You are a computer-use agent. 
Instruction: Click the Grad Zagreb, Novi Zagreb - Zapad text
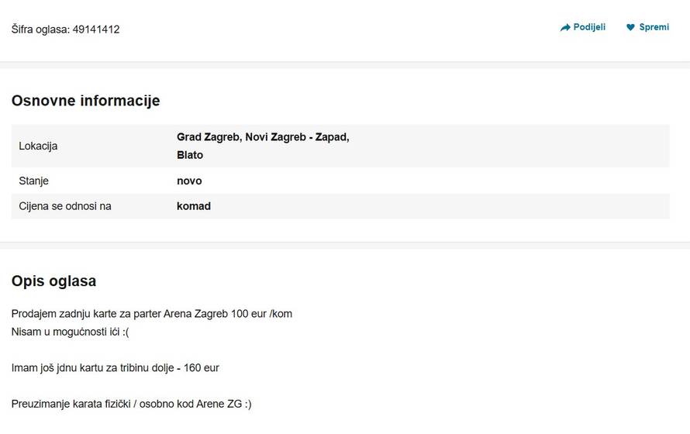coord(263,137)
